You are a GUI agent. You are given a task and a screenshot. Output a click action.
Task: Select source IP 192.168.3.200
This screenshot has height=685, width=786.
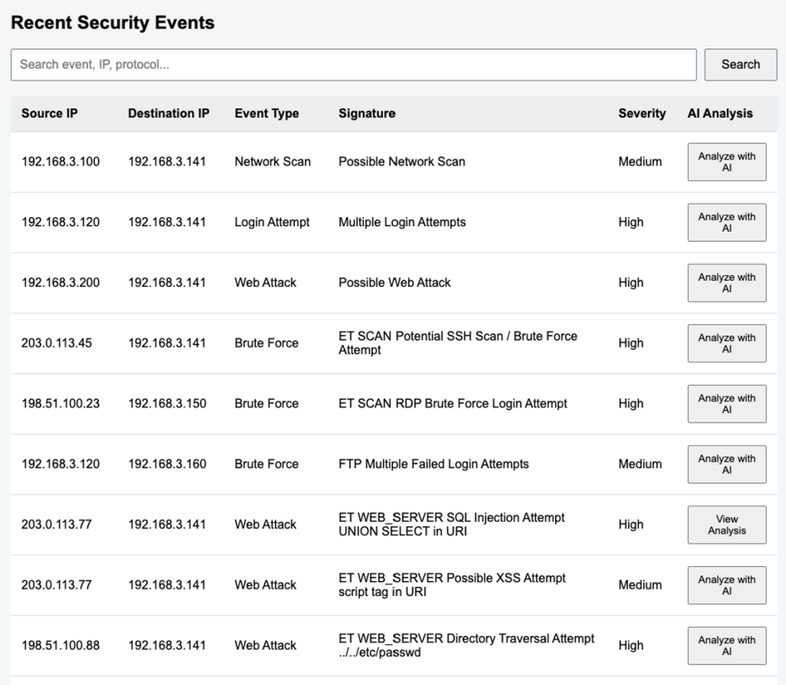click(60, 282)
